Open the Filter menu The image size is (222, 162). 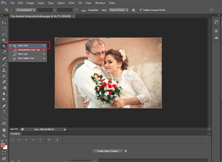point(72,3)
